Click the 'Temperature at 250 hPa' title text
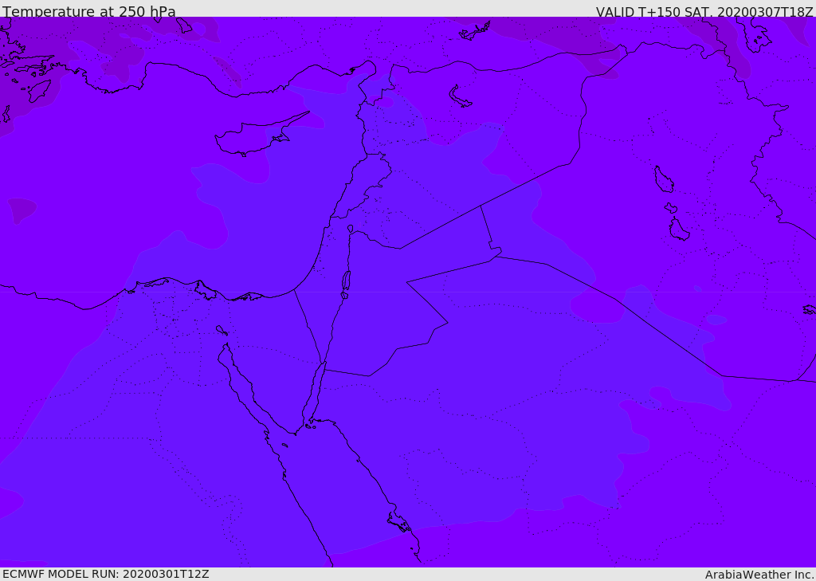Image resolution: width=816 pixels, height=581 pixels. tap(89, 11)
